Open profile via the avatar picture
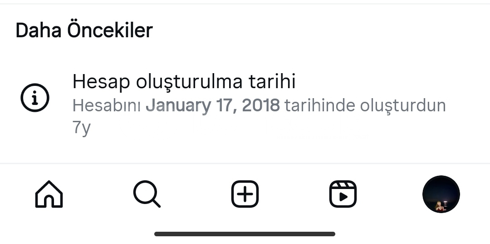This screenshot has width=490, height=244. pos(441,194)
